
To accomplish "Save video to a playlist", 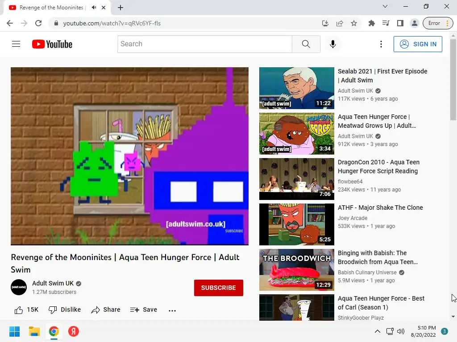I will click(x=143, y=310).
